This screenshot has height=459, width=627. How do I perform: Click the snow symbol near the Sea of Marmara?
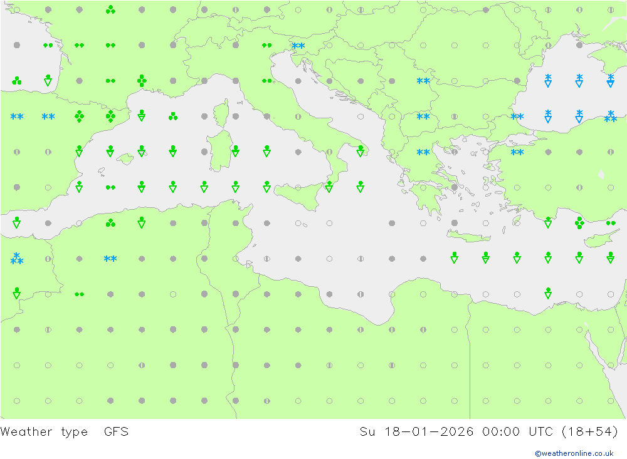tap(517, 116)
